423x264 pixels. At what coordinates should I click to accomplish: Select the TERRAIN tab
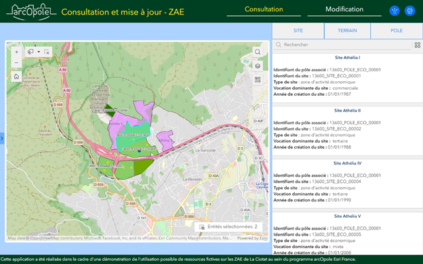click(x=347, y=31)
